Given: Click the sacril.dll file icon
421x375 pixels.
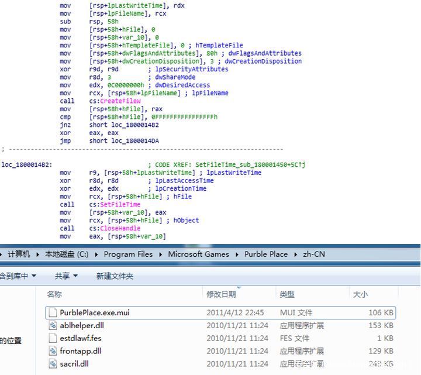Looking at the screenshot, I should [x=53, y=364].
